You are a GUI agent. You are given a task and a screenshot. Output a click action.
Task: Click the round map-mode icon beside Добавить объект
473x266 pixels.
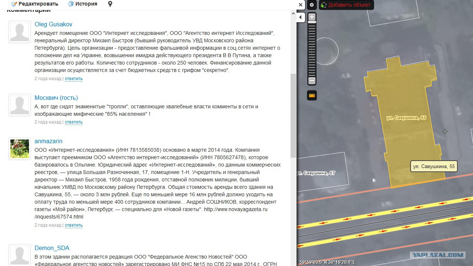tap(312, 5)
